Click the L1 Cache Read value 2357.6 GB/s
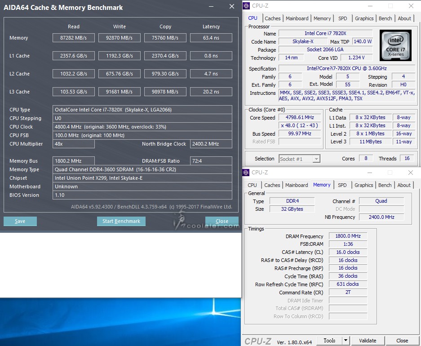The height and width of the screenshot is (346, 421). point(74,56)
